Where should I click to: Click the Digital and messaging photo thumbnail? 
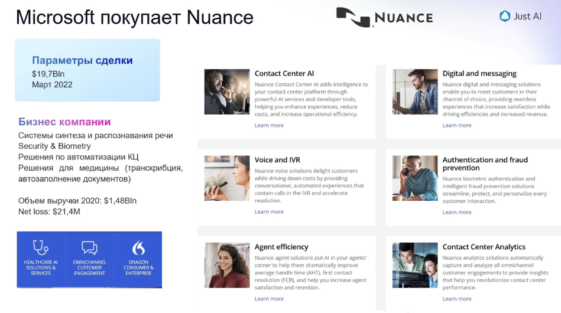[x=414, y=92]
